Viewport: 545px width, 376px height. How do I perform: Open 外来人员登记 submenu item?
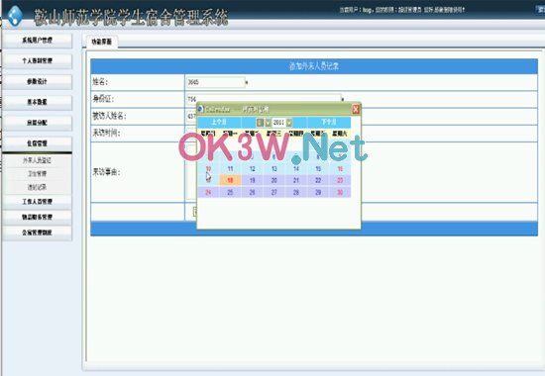tap(37, 160)
